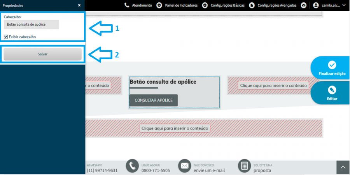Select the Botão consulta de apólice heading
This screenshot has height=175, width=350.
(163, 82)
